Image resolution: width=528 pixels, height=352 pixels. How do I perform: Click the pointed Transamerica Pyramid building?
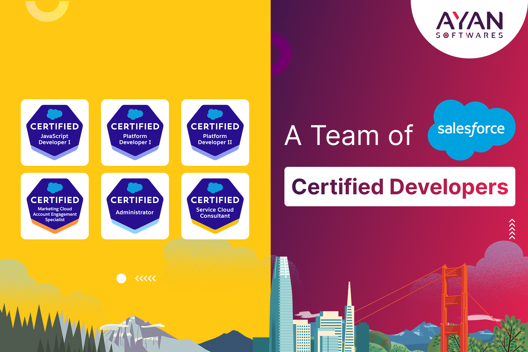[x=349, y=317]
